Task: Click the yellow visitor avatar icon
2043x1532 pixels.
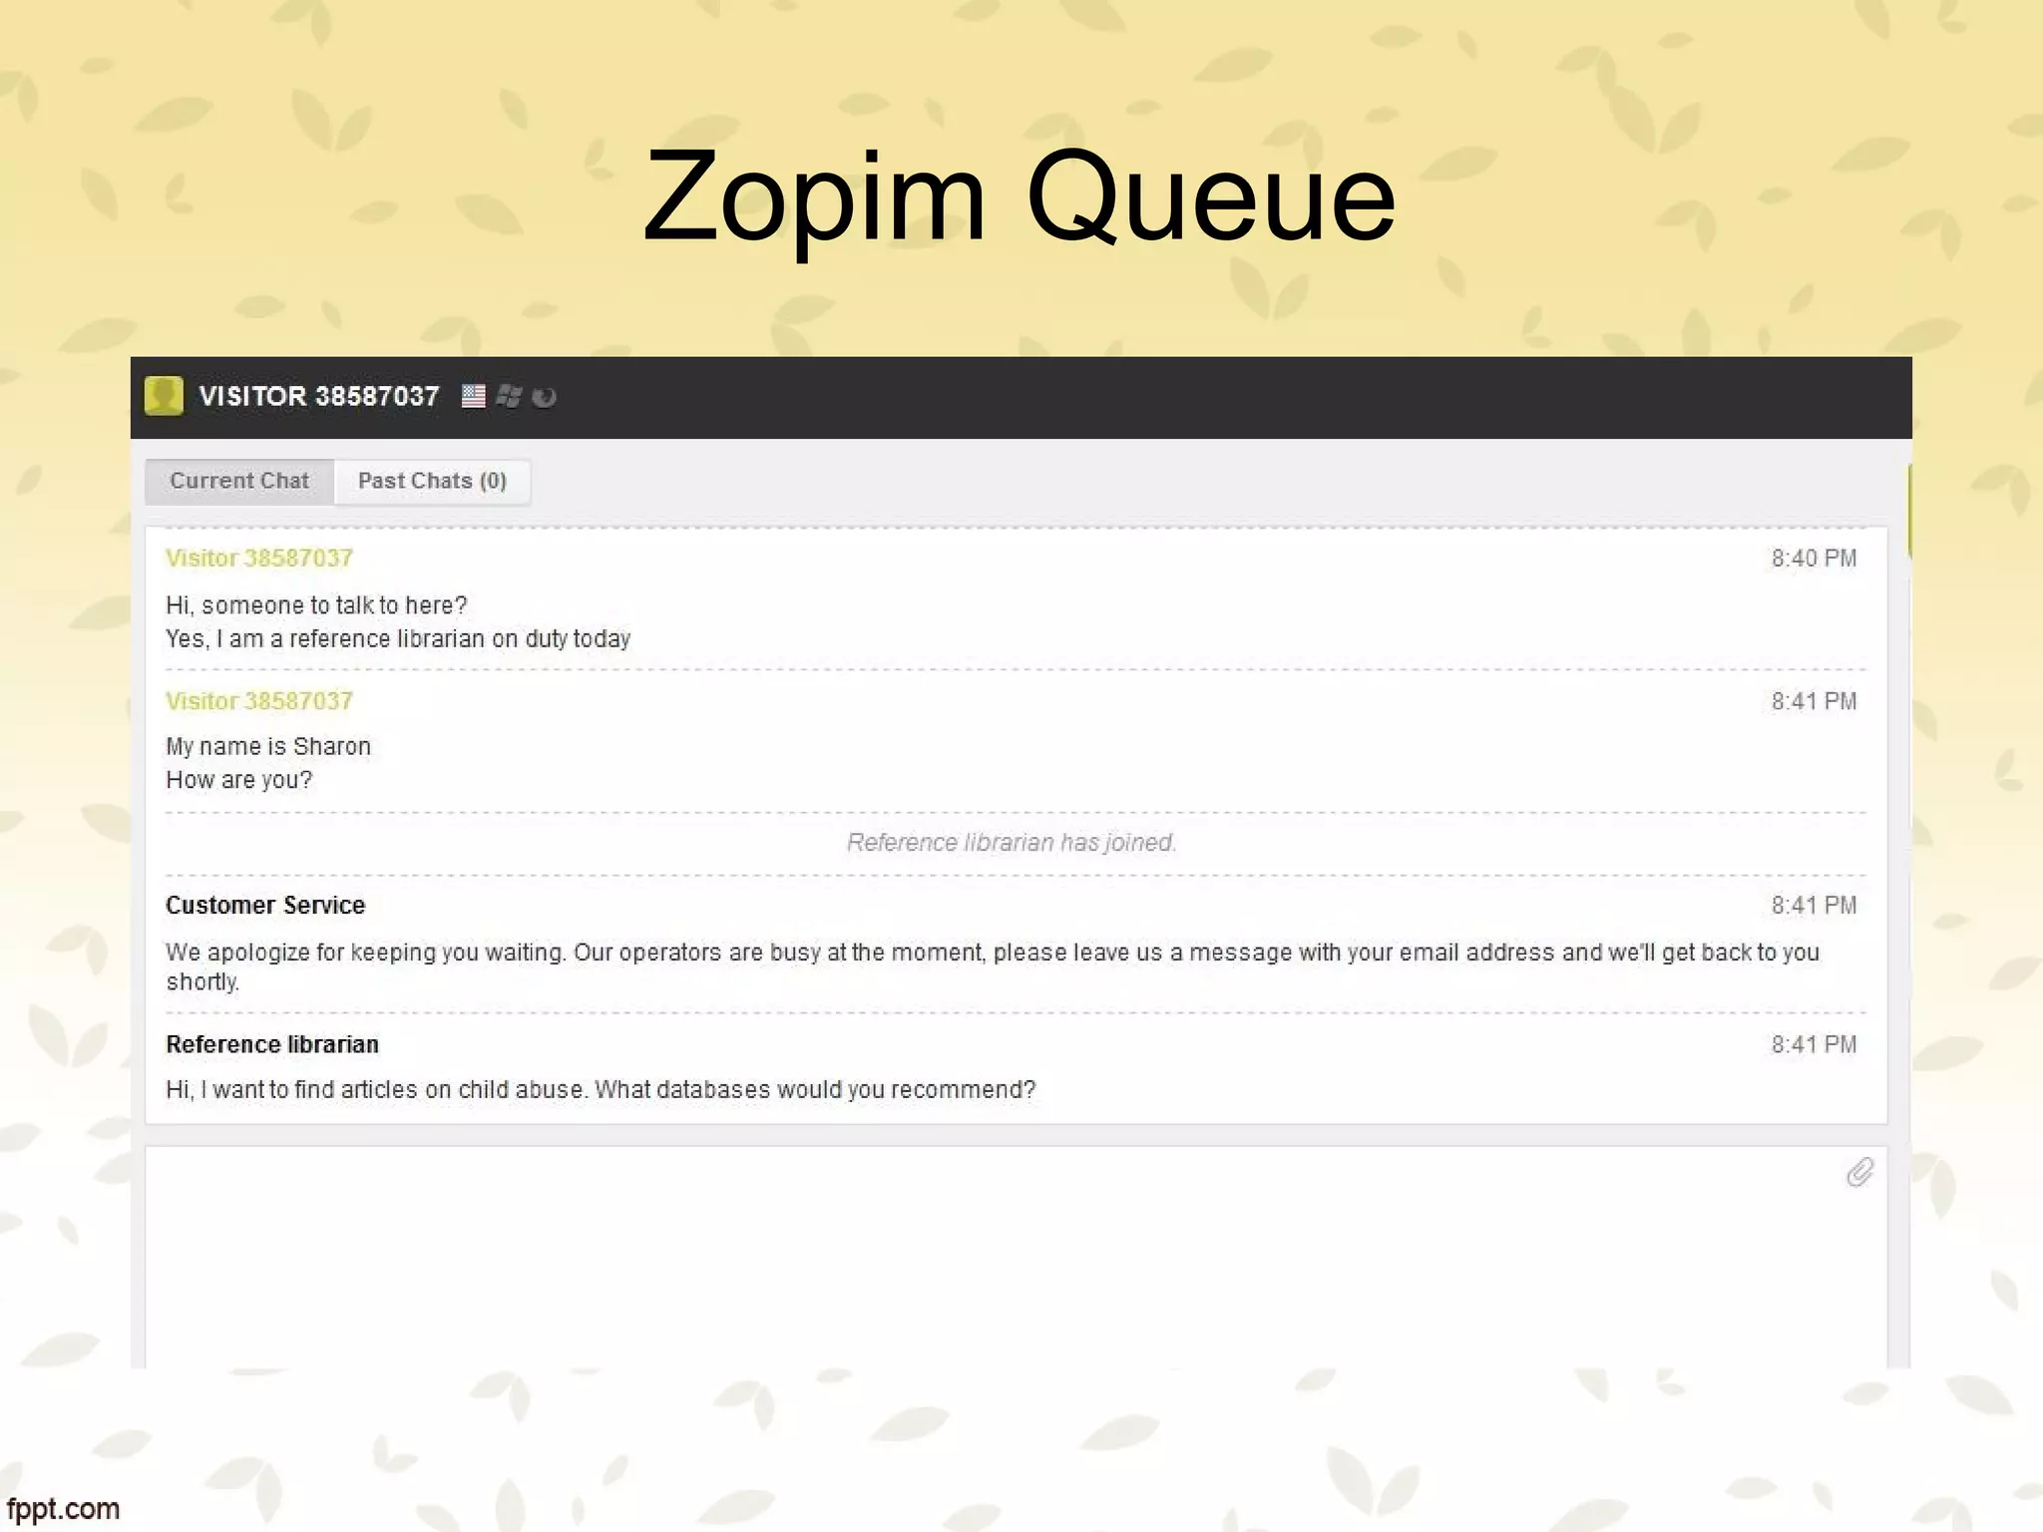Action: tap(164, 396)
